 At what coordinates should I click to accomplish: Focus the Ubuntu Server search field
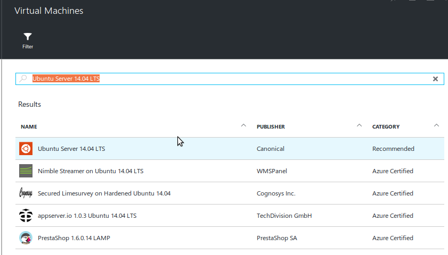[230, 79]
